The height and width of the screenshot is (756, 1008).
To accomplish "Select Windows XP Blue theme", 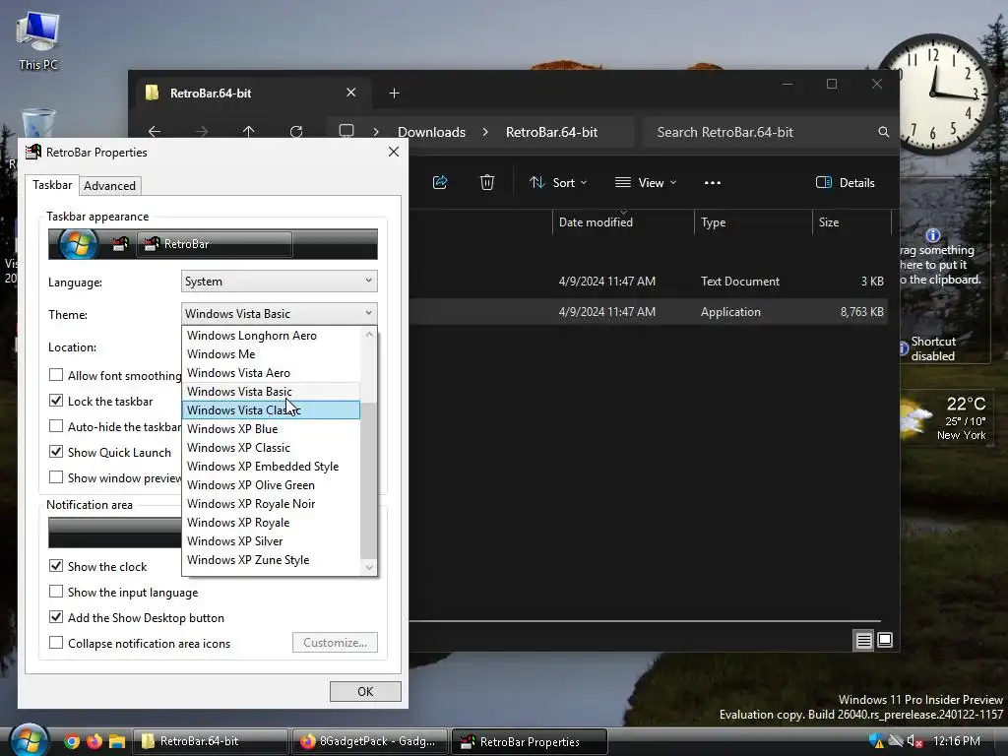I will pos(271,429).
